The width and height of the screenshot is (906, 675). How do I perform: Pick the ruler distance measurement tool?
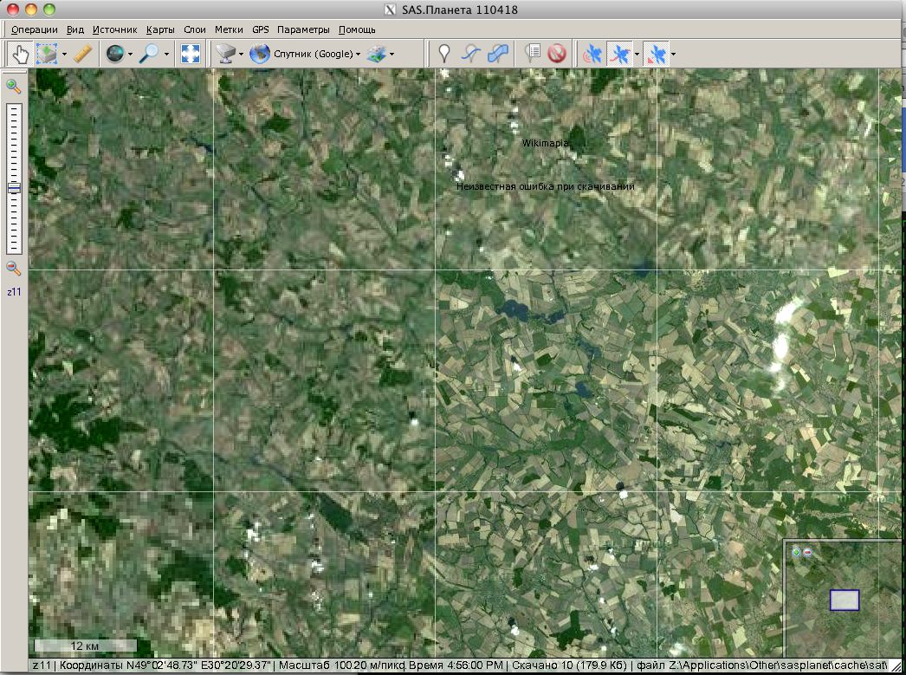coord(83,54)
